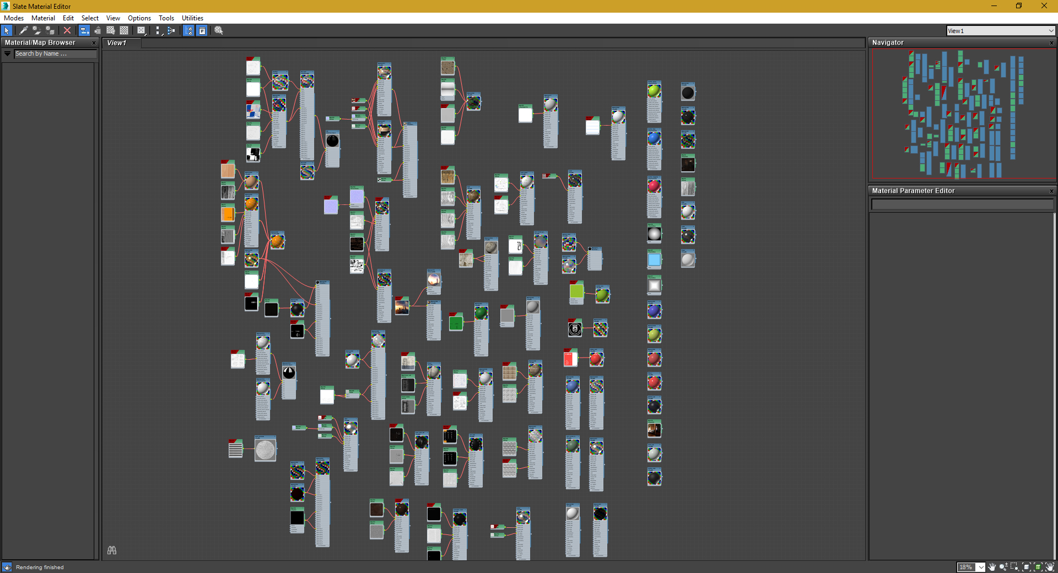Toggle Move Children mode

pyautogui.click(x=84, y=31)
